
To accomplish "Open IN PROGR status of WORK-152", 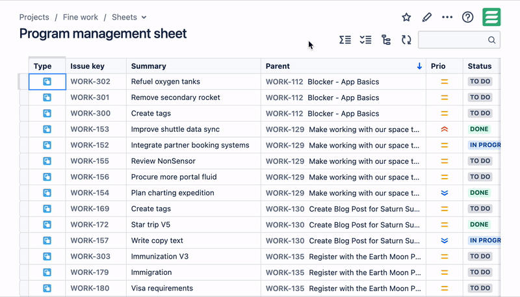I will pyautogui.click(x=484, y=145).
